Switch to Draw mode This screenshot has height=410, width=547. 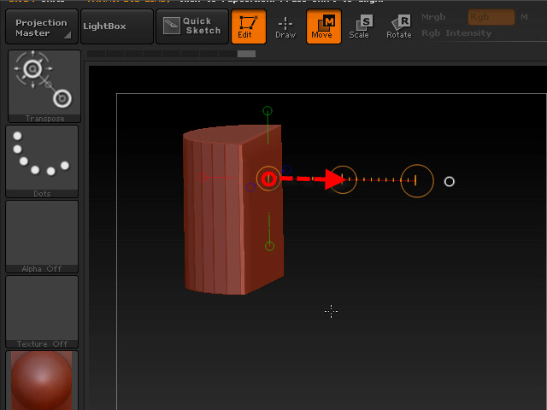point(285,26)
